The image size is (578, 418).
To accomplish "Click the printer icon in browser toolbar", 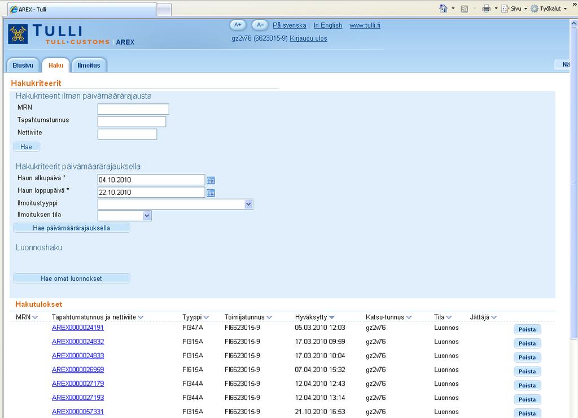I will (x=486, y=9).
